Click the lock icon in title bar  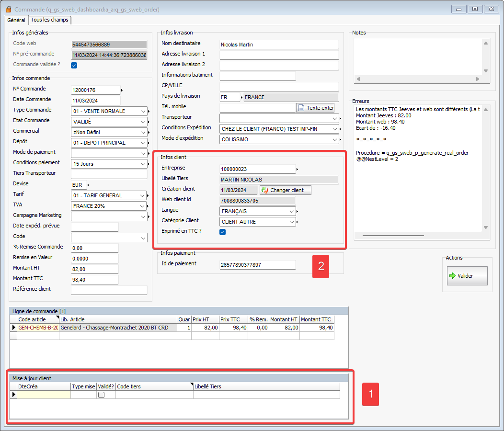(8, 9)
